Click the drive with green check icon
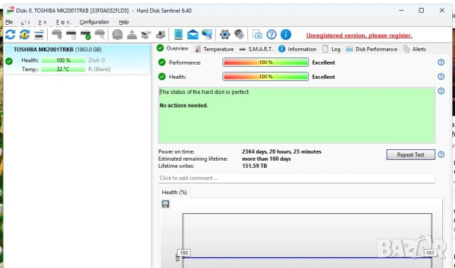 click(x=85, y=35)
